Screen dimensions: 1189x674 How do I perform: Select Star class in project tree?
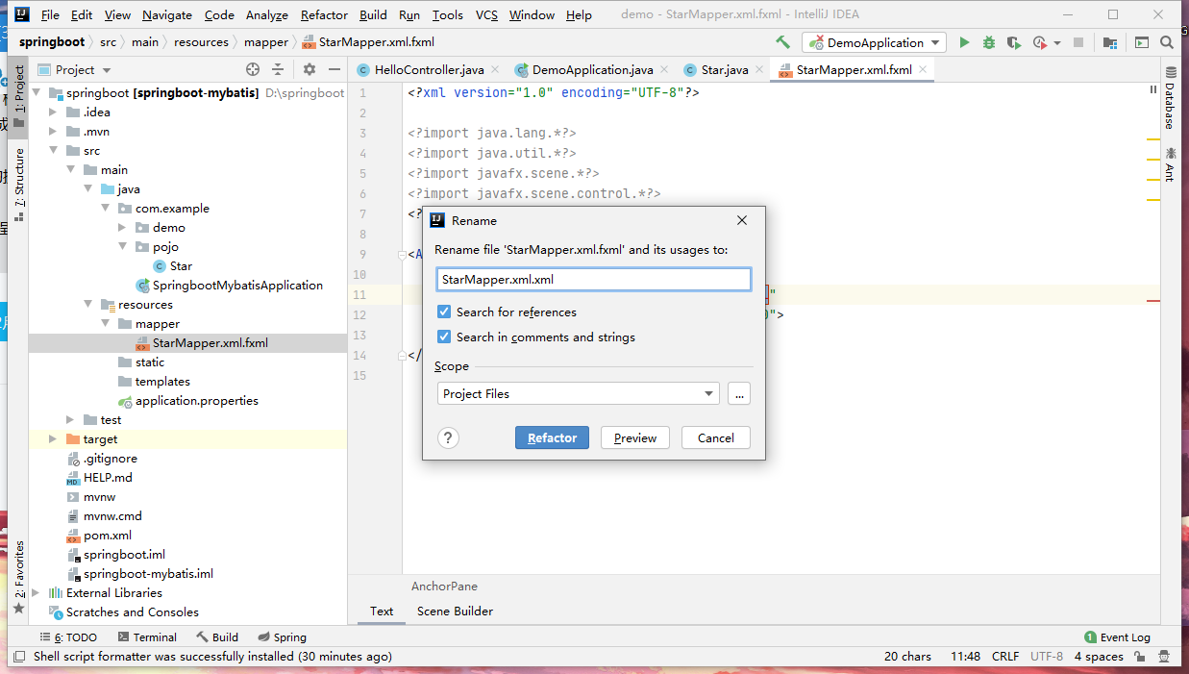click(x=181, y=265)
